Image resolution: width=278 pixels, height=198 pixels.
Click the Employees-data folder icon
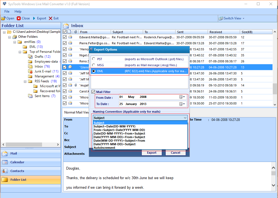[30, 62]
